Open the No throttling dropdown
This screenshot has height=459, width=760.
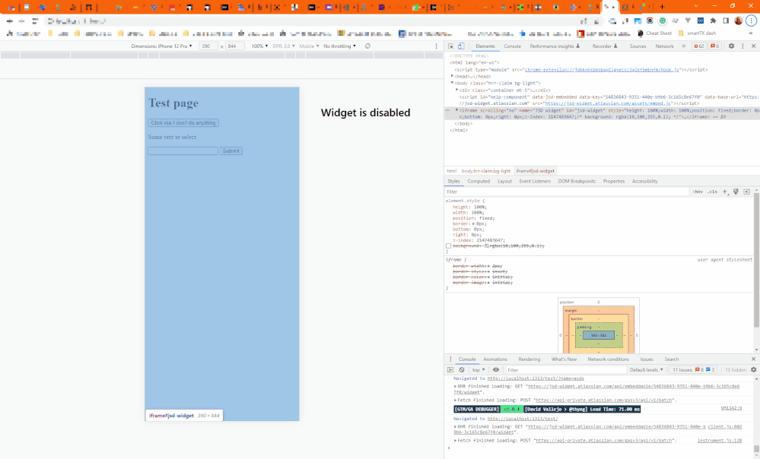pos(339,46)
